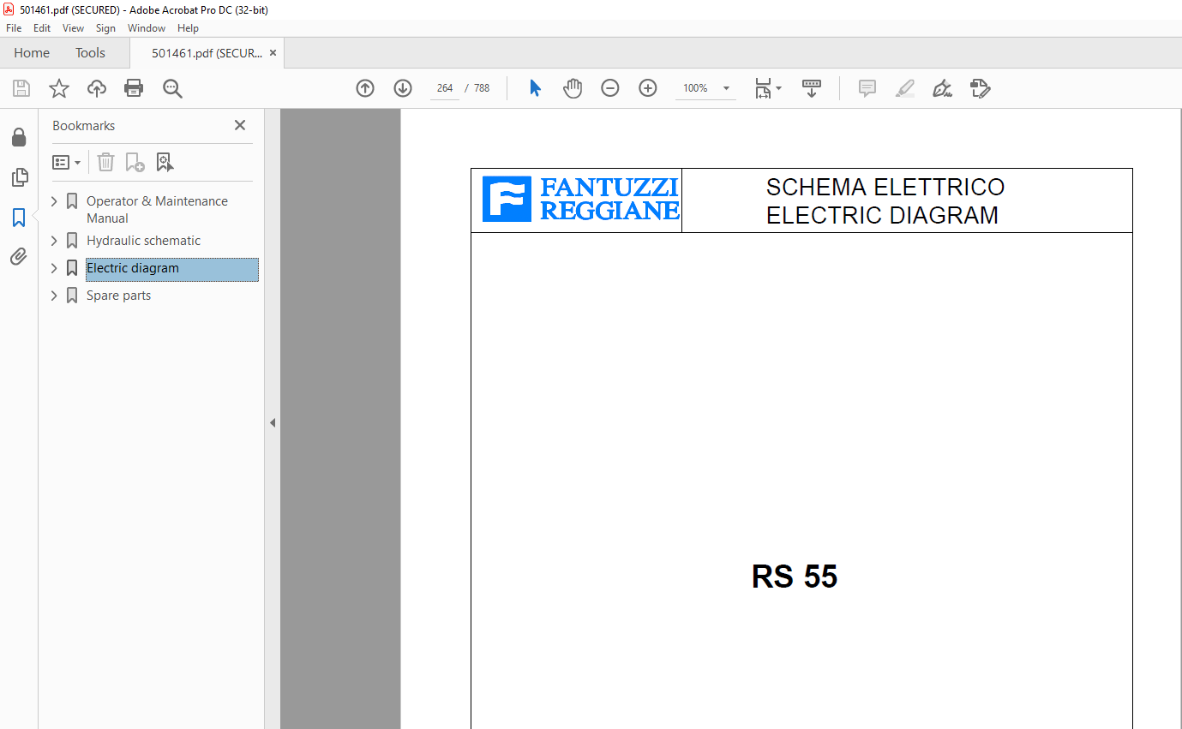The width and height of the screenshot is (1182, 729).
Task: Open the View menu
Action: 73,28
